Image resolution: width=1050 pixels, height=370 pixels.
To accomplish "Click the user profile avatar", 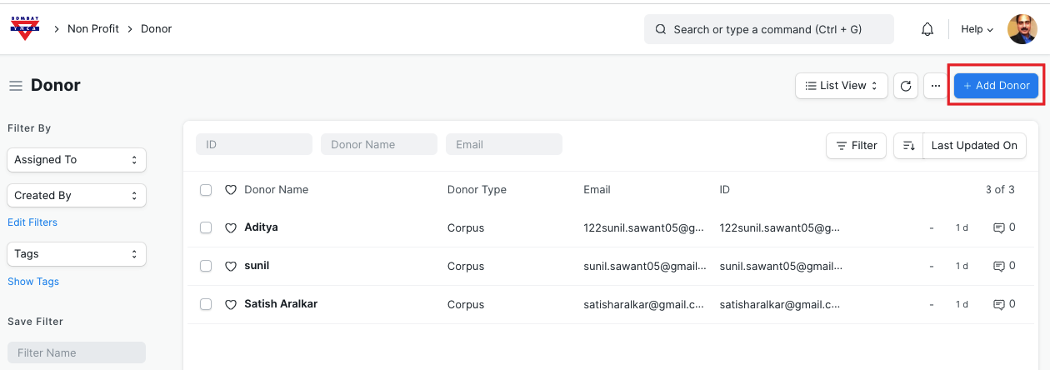I will pyautogui.click(x=1022, y=29).
